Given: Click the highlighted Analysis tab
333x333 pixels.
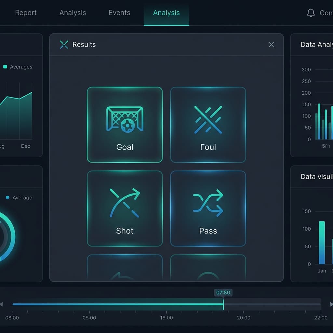Looking at the screenshot, I should 166,13.
